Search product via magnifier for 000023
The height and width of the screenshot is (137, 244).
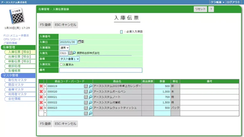click(91, 108)
